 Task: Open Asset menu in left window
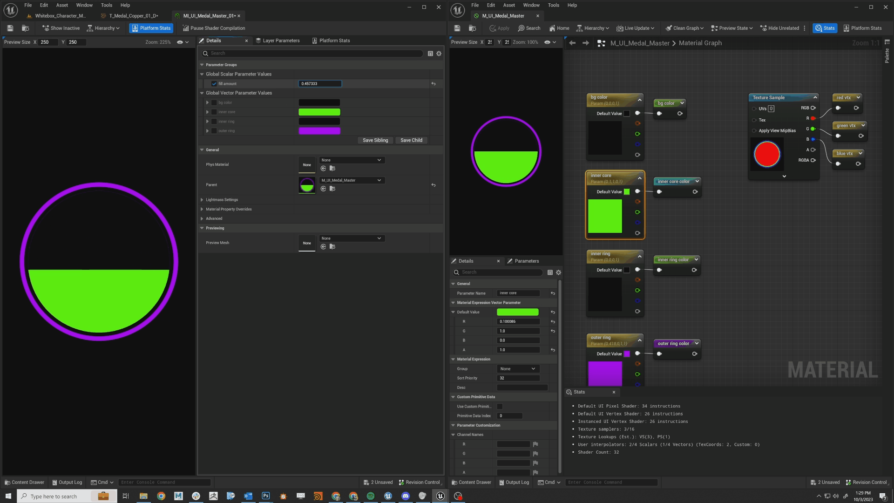tap(62, 5)
